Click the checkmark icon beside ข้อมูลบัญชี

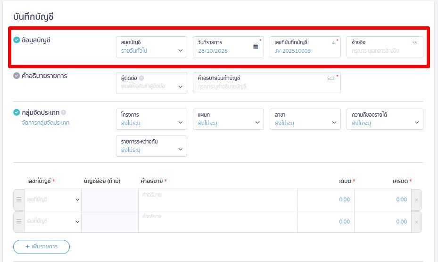click(x=17, y=40)
